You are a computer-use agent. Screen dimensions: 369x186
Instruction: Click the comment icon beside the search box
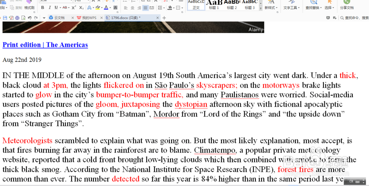point(335,18)
